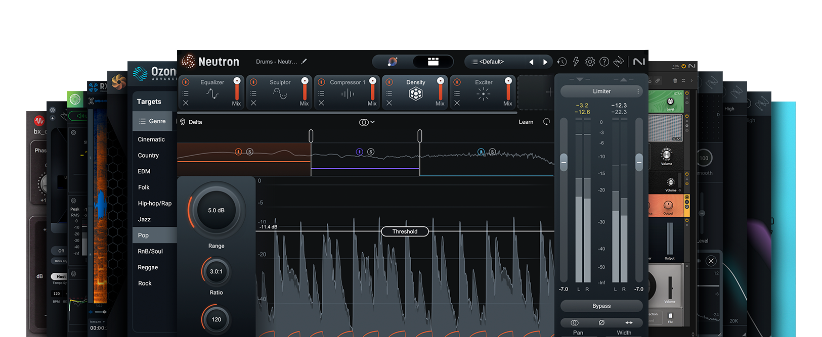Solo the orange low band
Screen dimensions: 822x337
coord(249,152)
